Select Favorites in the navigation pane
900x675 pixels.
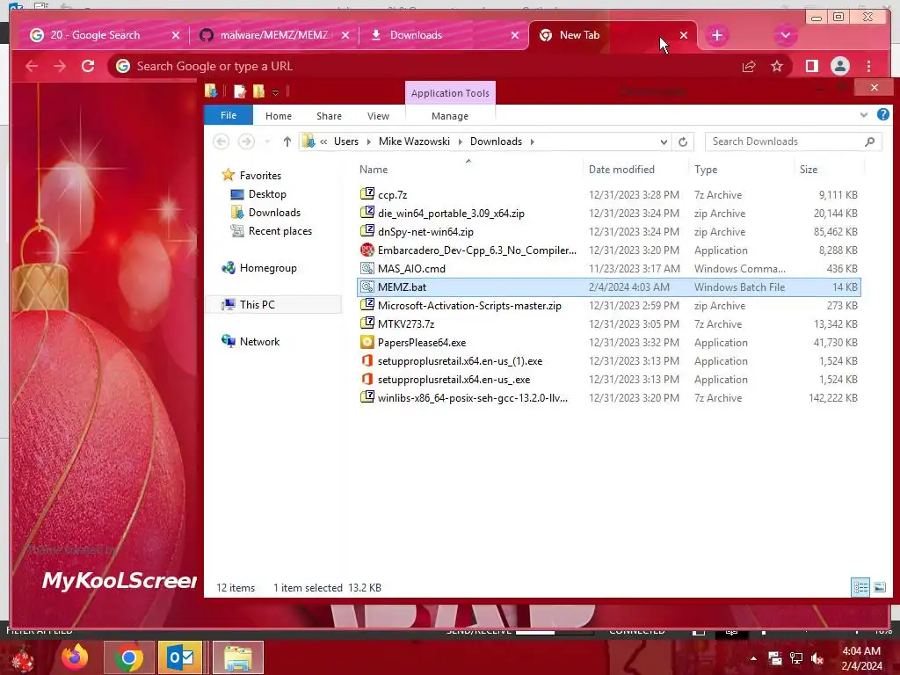260,176
